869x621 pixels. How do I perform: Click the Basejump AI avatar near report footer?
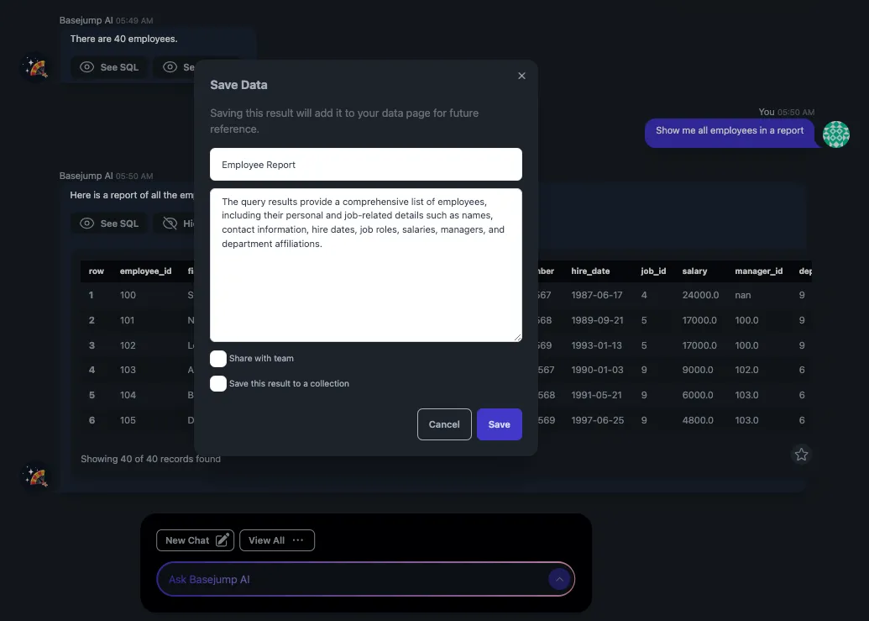(35, 476)
